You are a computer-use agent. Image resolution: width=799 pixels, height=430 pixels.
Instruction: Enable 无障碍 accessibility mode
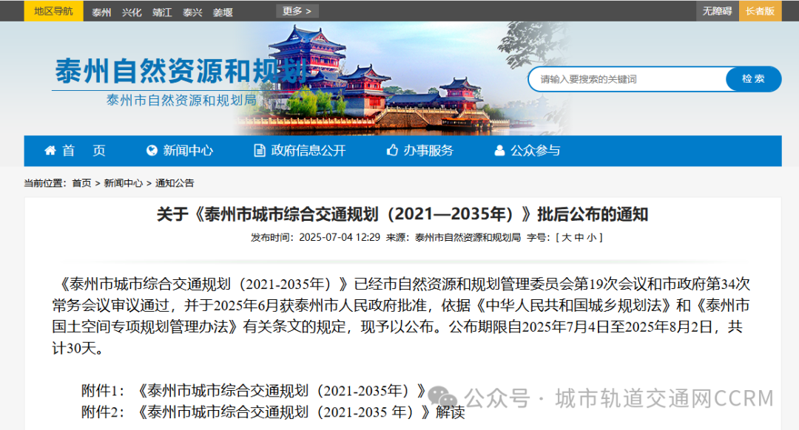click(717, 11)
